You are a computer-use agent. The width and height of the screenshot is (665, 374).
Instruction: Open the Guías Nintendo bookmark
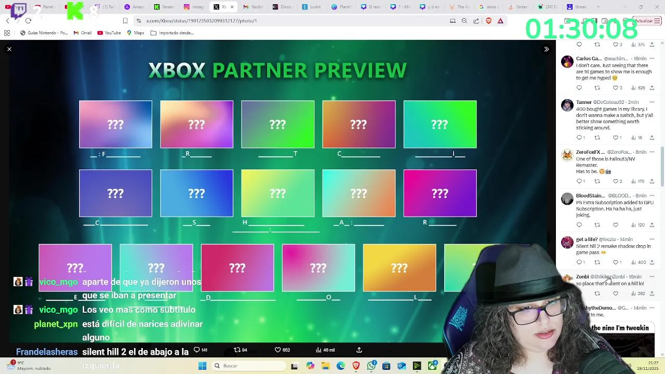pyautogui.click(x=44, y=33)
